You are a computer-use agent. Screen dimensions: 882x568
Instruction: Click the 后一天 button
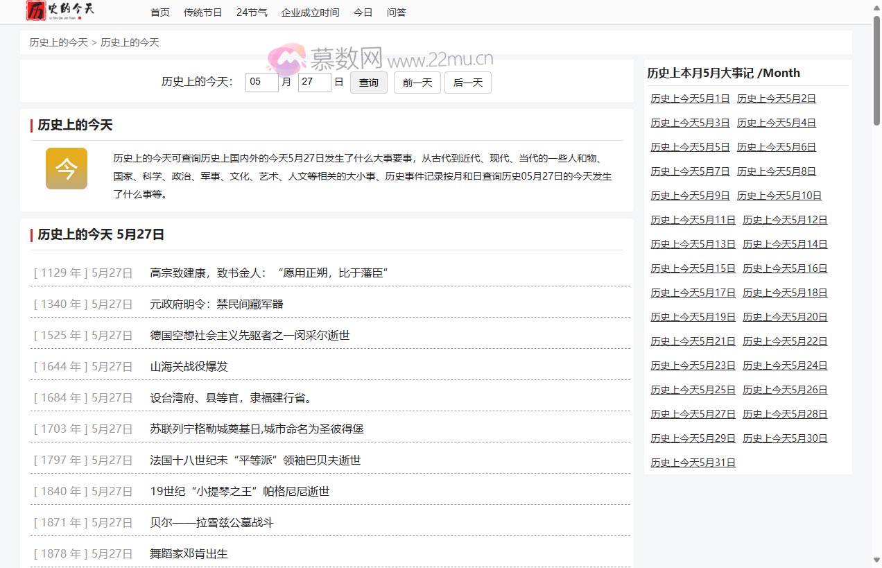(467, 82)
